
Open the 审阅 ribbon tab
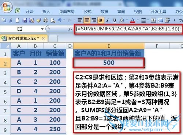click(x=121, y=12)
